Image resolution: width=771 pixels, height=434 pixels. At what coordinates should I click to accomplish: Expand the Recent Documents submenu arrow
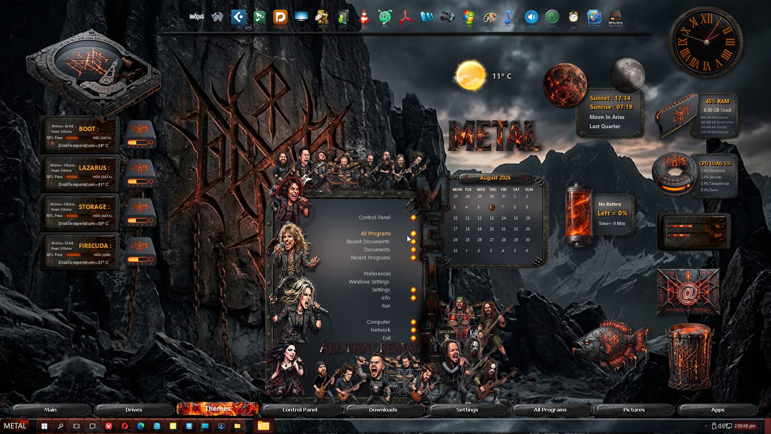tap(413, 242)
